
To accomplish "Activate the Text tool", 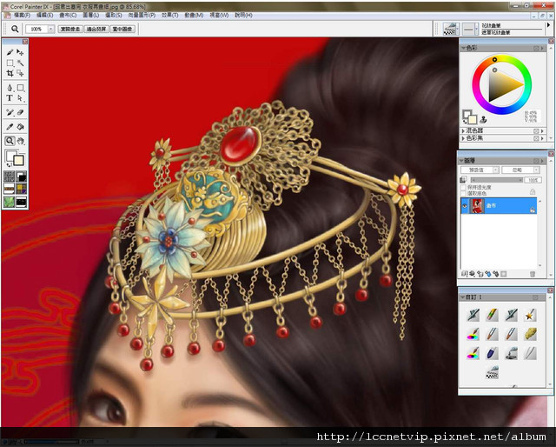I will [x=10, y=98].
